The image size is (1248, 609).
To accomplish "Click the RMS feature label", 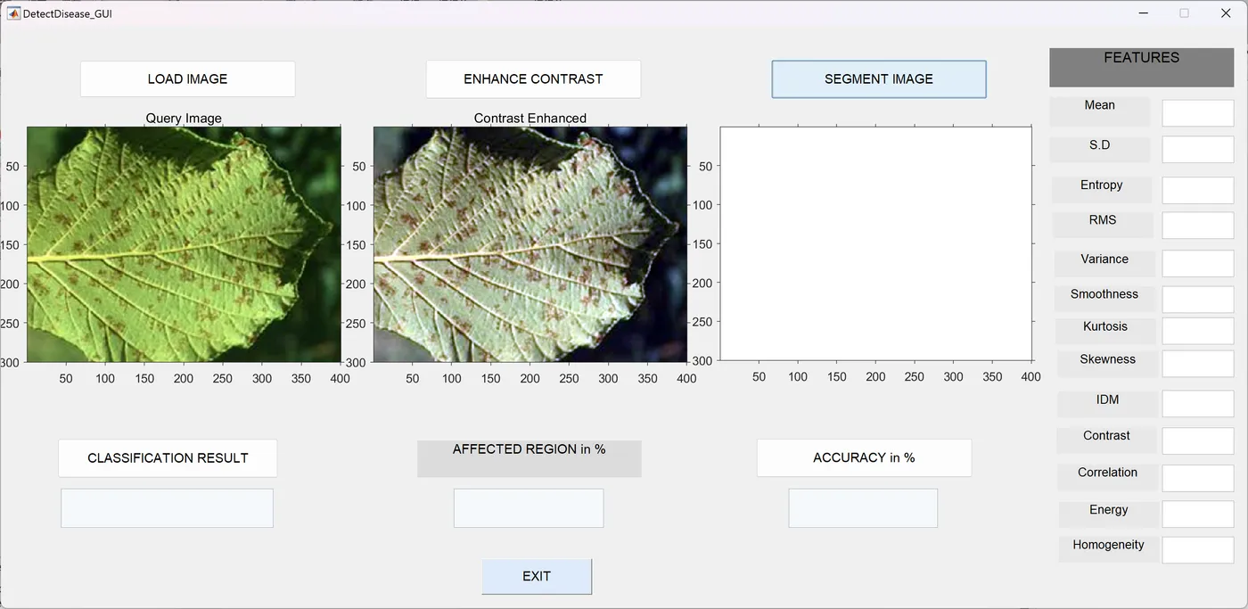I will coord(1103,225).
